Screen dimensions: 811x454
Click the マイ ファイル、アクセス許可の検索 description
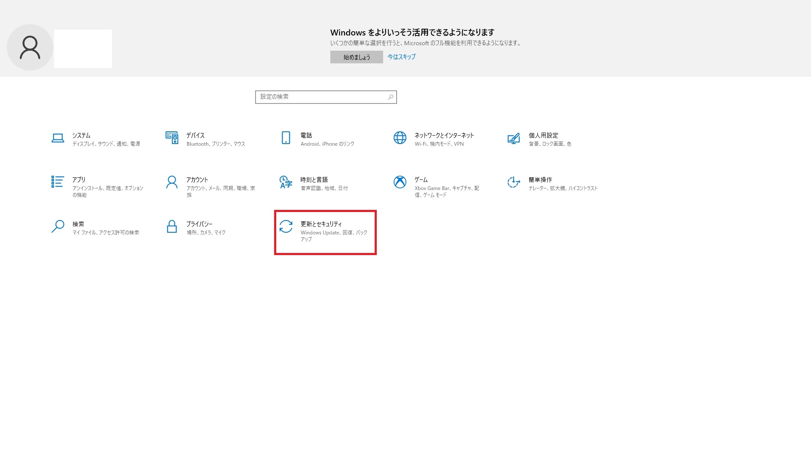[x=106, y=233]
